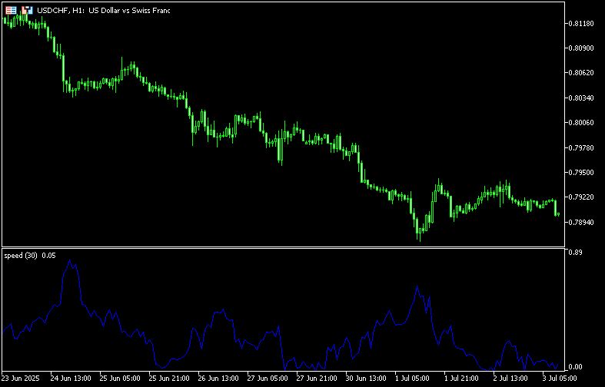Click the 26 Jun 13:00 time label
605x387 pixels.
click(x=219, y=378)
